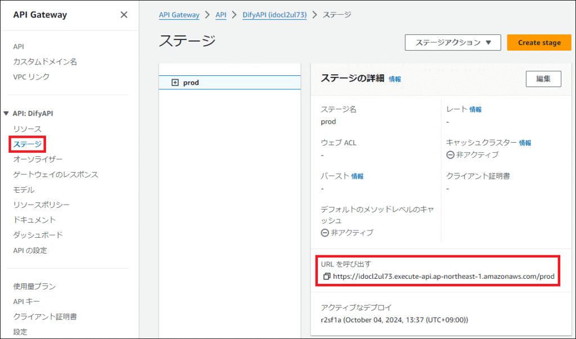Image resolution: width=576 pixels, height=339 pixels.
Task: Select the prod stage in the list
Action: [x=191, y=83]
